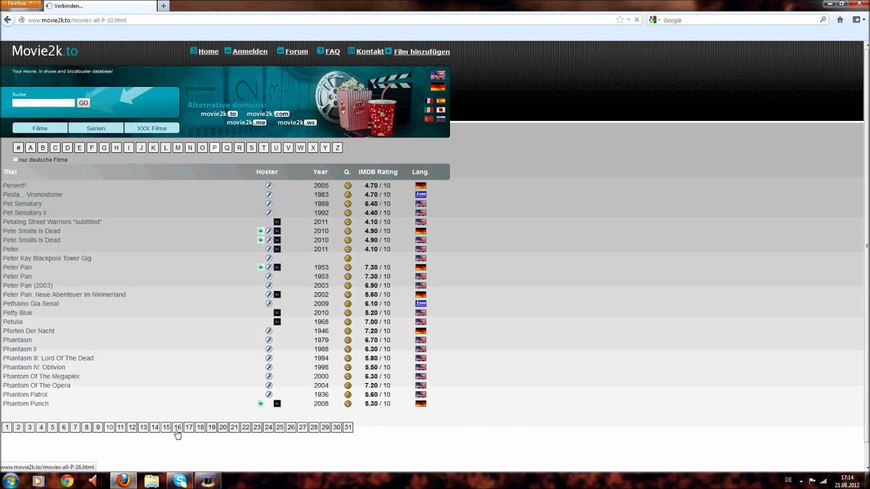Open the Pforten Der Nacht movie link
This screenshot has width=870, height=489.
[29, 331]
